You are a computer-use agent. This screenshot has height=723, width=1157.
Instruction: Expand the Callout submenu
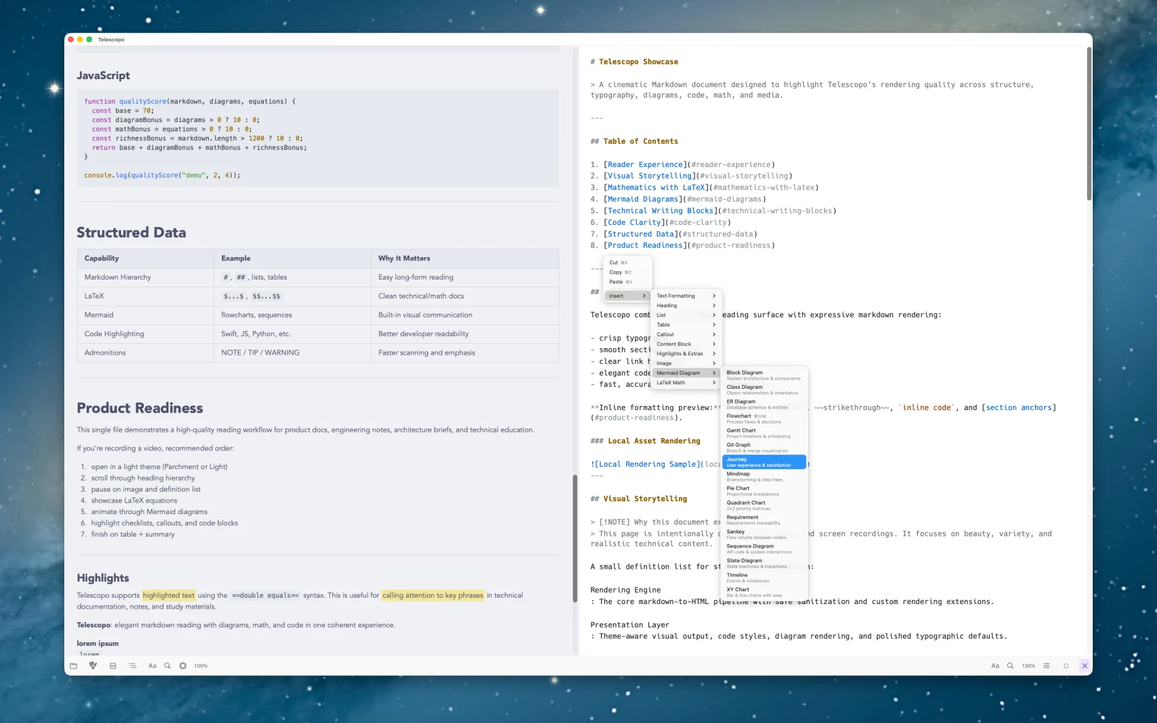tap(686, 334)
